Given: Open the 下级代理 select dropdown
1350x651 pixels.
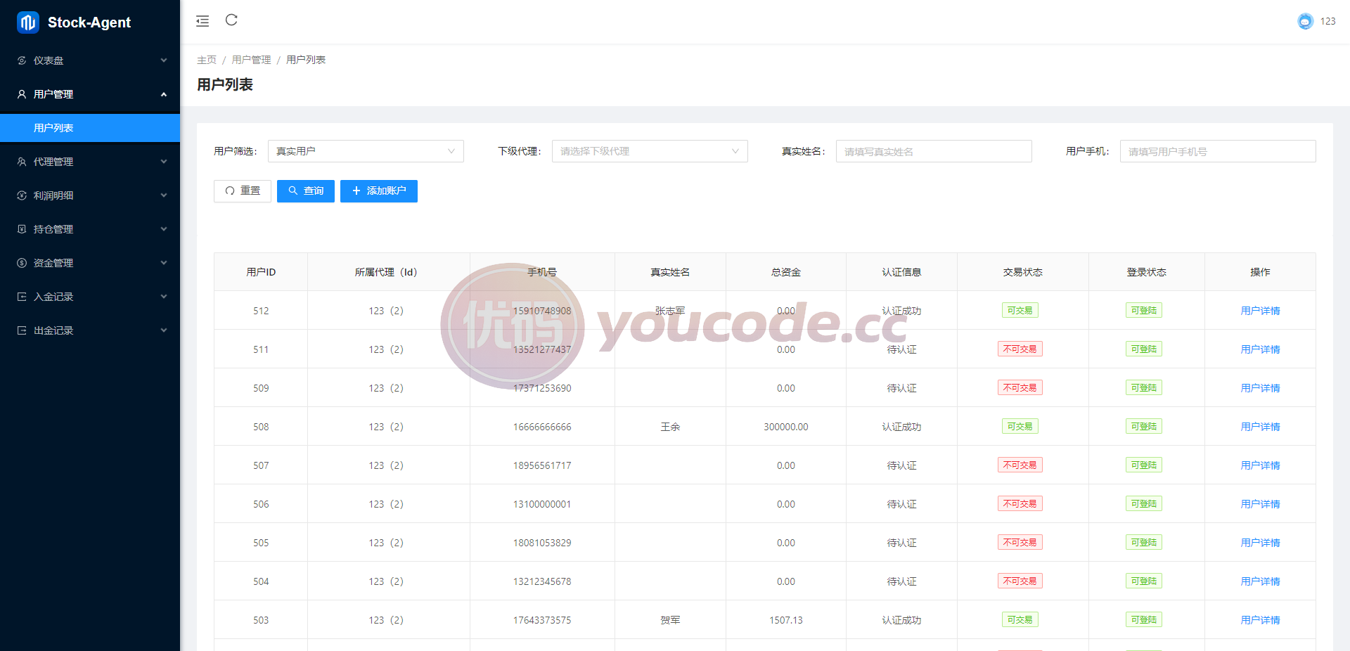Looking at the screenshot, I should pos(650,151).
